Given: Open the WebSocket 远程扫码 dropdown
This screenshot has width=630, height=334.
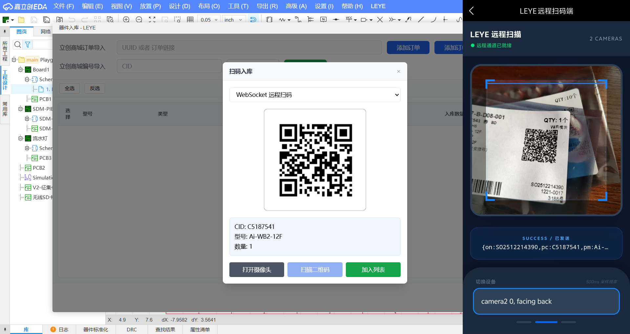Looking at the screenshot, I should click(315, 95).
